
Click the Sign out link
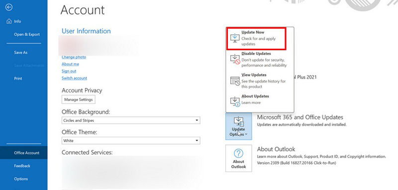69,71
